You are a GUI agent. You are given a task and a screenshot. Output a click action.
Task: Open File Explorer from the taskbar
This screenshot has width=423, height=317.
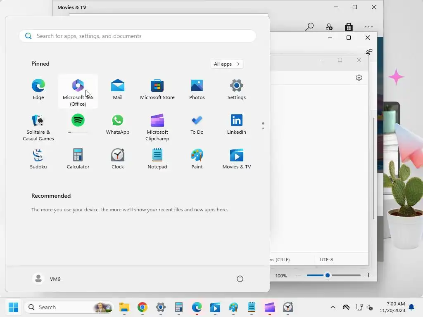(x=124, y=307)
